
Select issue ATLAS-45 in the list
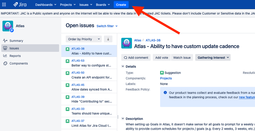[x=89, y=87]
